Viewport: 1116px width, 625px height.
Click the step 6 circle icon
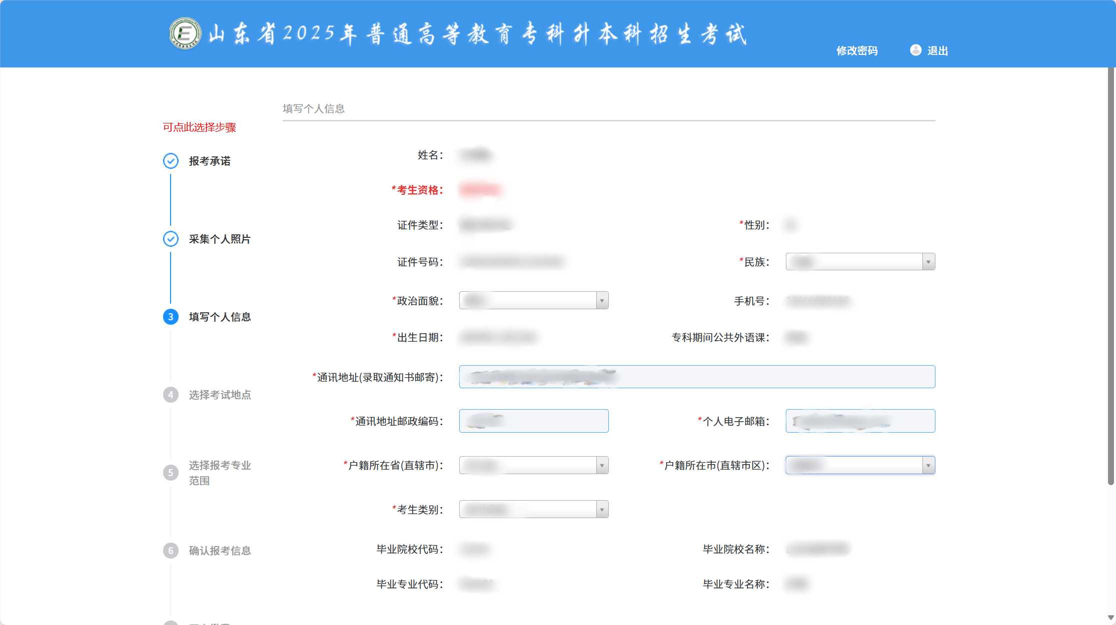(171, 551)
